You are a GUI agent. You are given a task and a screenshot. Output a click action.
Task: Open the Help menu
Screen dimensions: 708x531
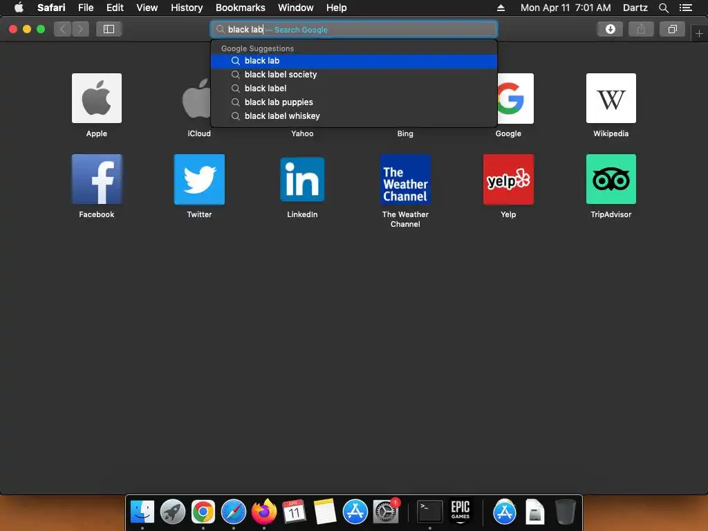click(x=337, y=8)
